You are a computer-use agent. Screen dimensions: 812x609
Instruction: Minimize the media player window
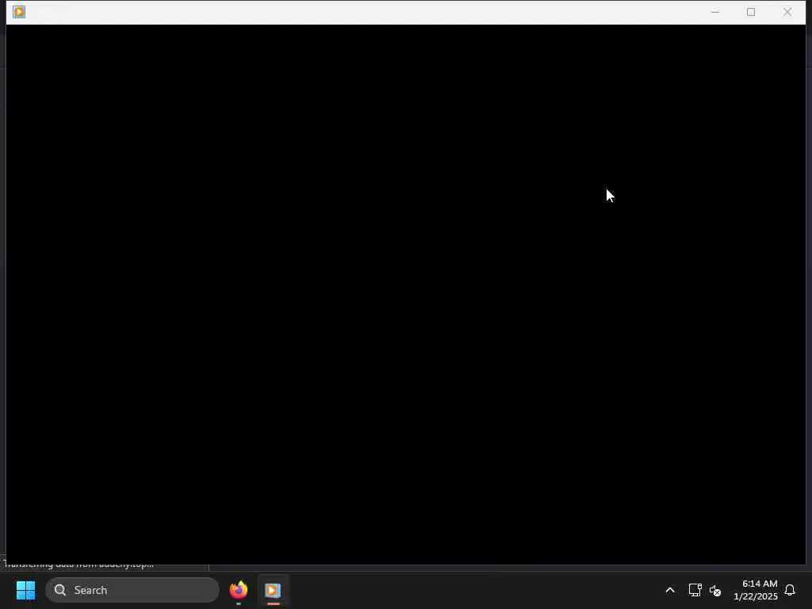tap(715, 12)
